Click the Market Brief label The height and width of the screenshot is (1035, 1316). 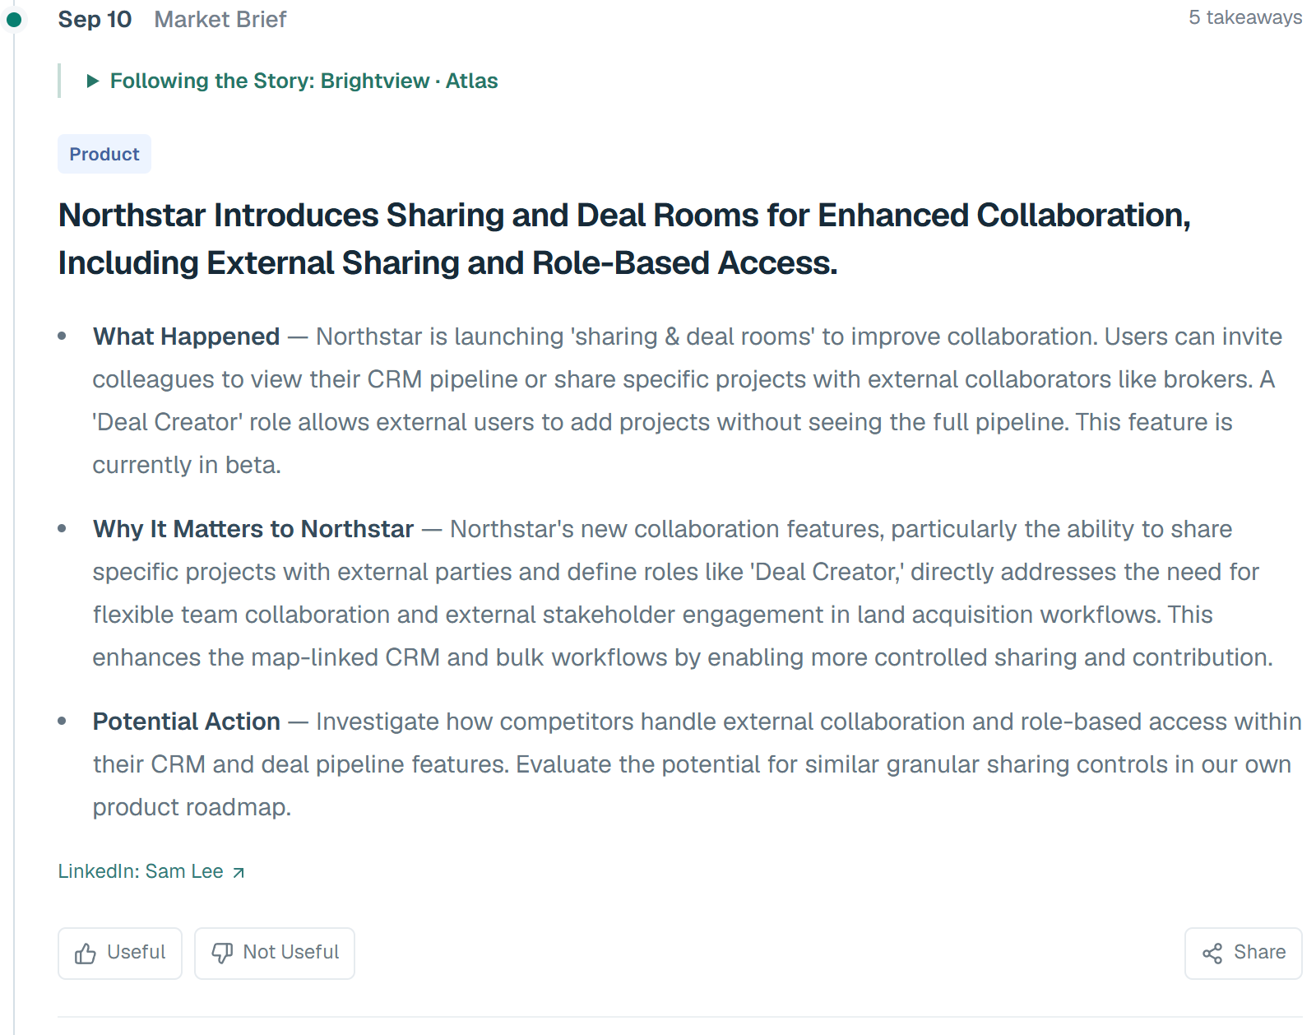click(220, 19)
